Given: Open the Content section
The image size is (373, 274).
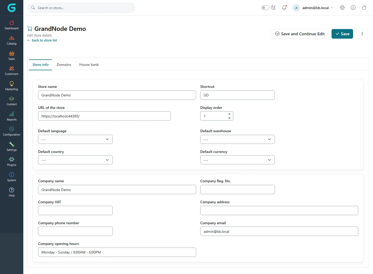Looking at the screenshot, I should click(x=12, y=101).
